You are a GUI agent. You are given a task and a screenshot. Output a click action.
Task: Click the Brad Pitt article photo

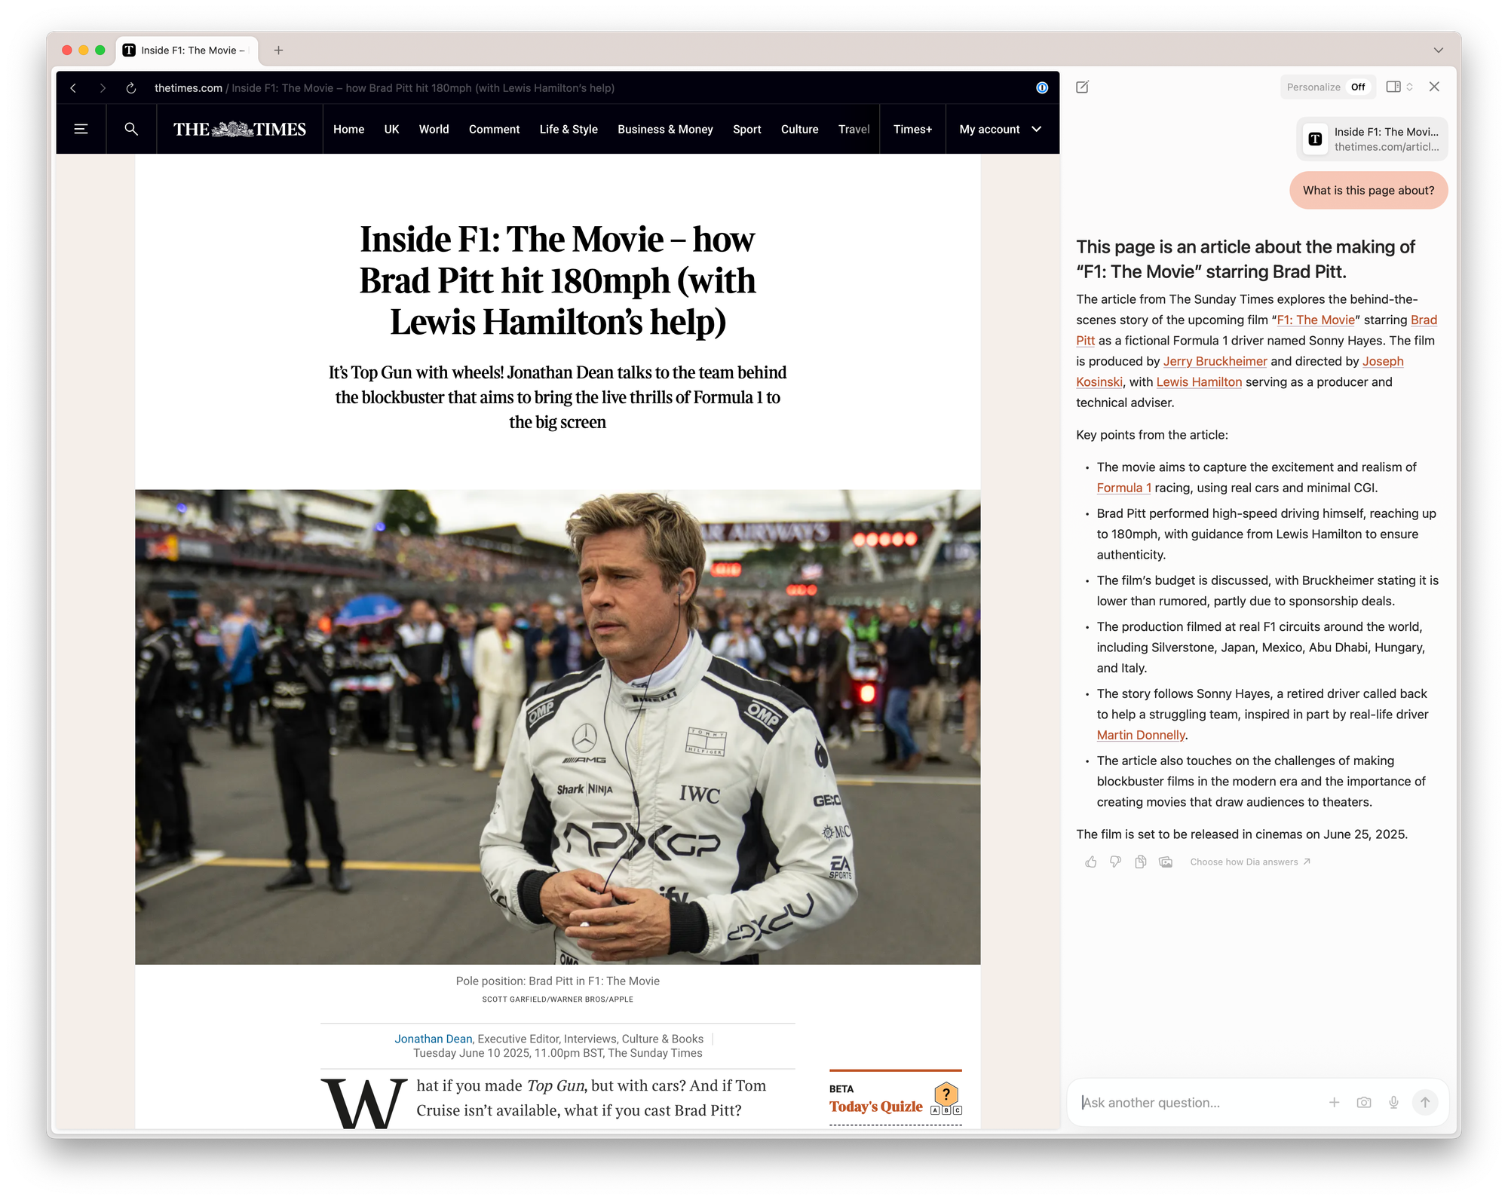pyautogui.click(x=557, y=727)
